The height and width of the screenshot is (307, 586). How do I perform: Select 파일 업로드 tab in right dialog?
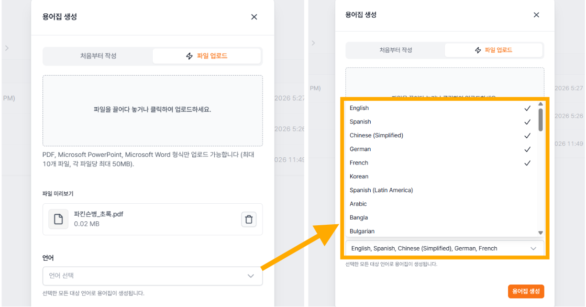[x=494, y=50]
